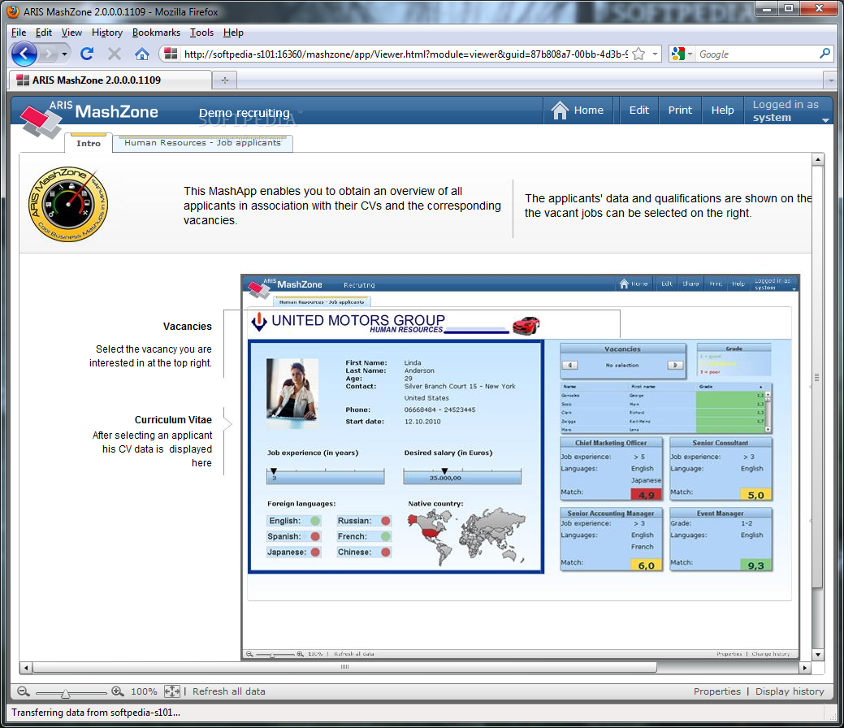Click the site favicon in the address bar
Image resolution: width=844 pixels, height=728 pixels.
171,54
